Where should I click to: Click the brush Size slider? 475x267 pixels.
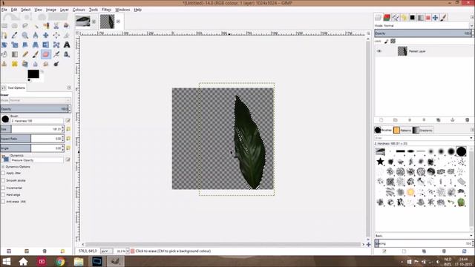(x=33, y=129)
